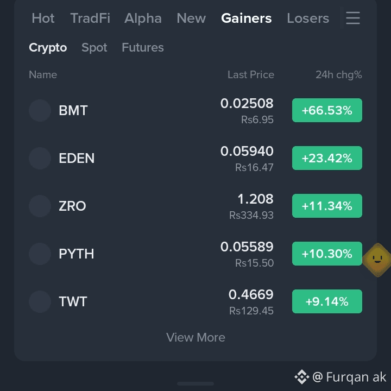Select the Spot sub-tab
This screenshot has width=391, height=391.
94,47
